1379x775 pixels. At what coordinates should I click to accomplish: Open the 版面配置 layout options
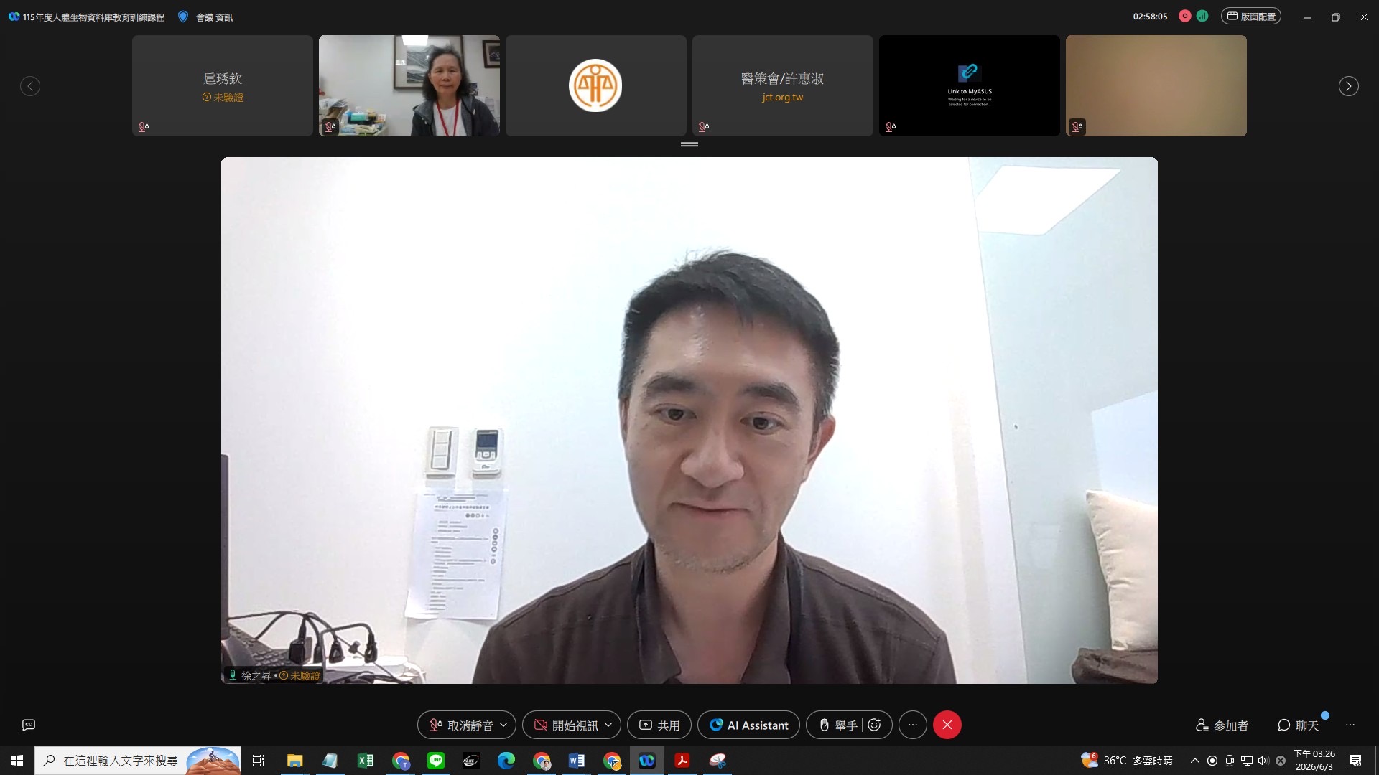point(1251,17)
